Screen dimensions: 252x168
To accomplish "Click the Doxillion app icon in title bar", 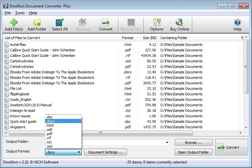I will [6, 6].
